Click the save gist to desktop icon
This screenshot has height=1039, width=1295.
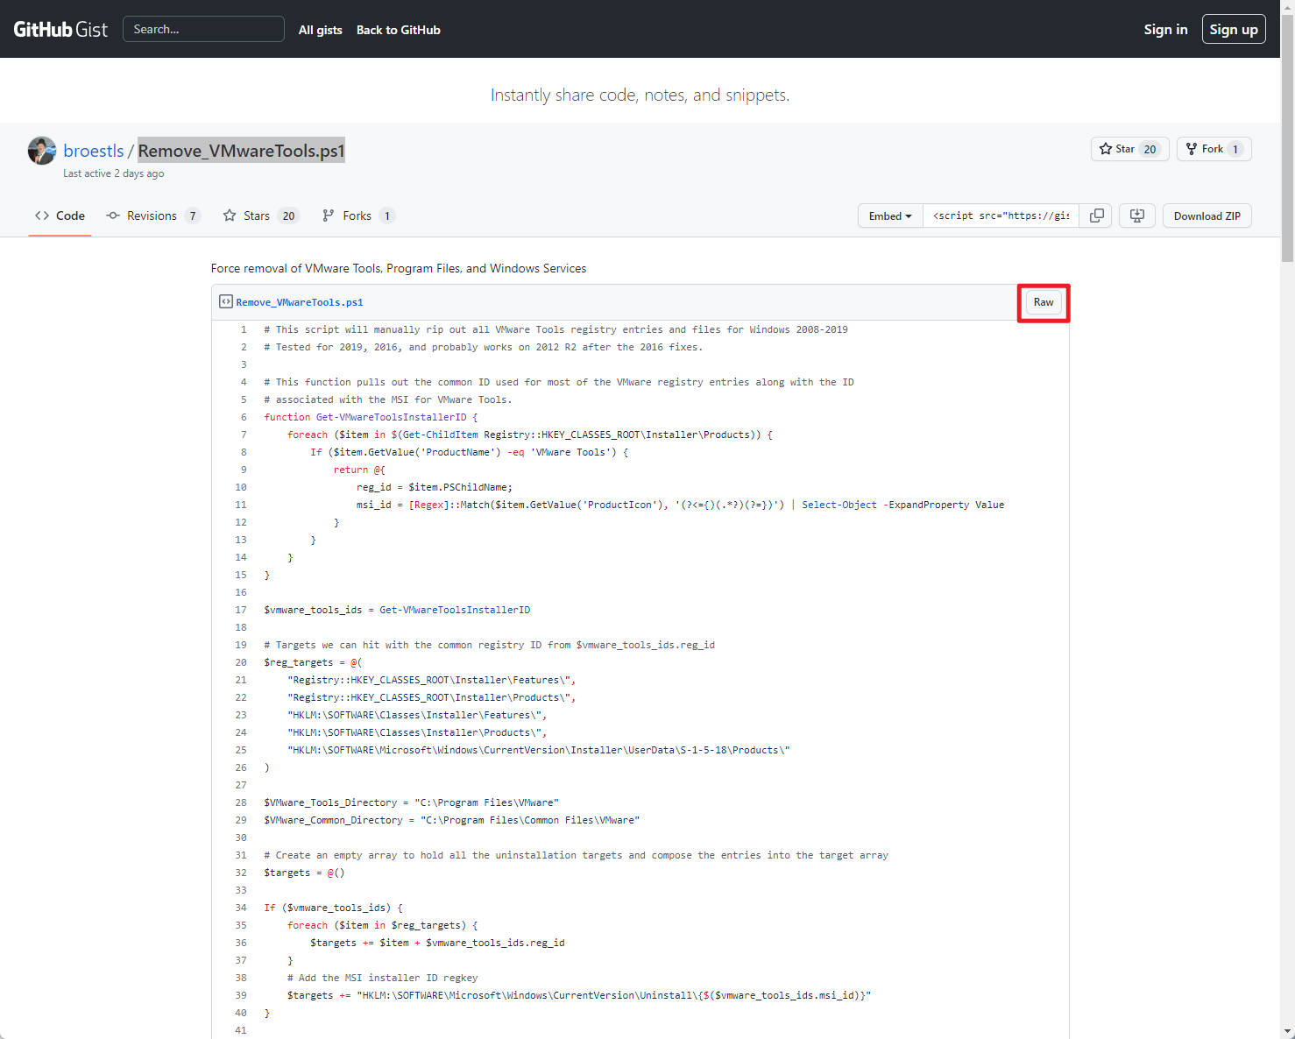pyautogui.click(x=1136, y=216)
